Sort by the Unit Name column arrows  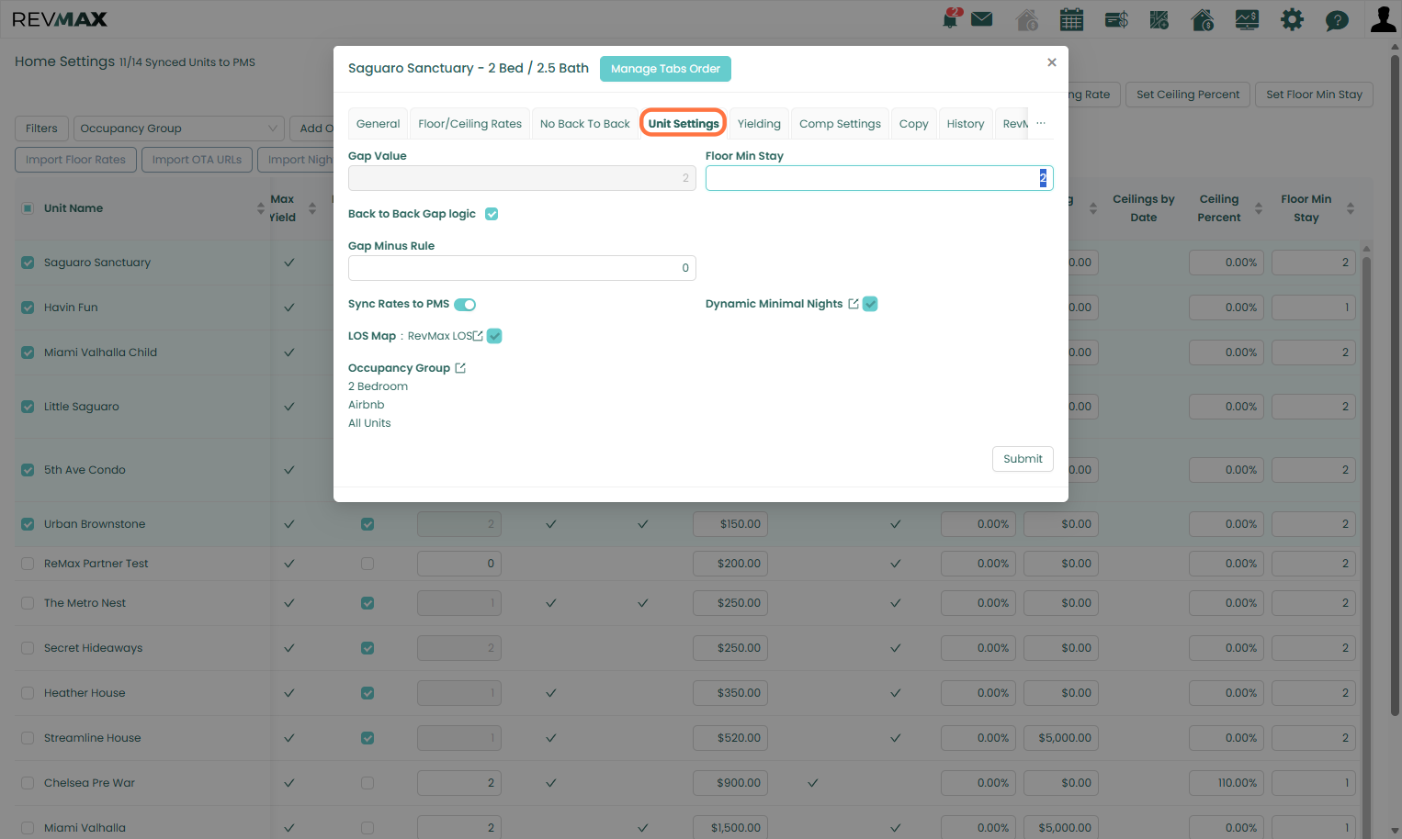tap(261, 208)
